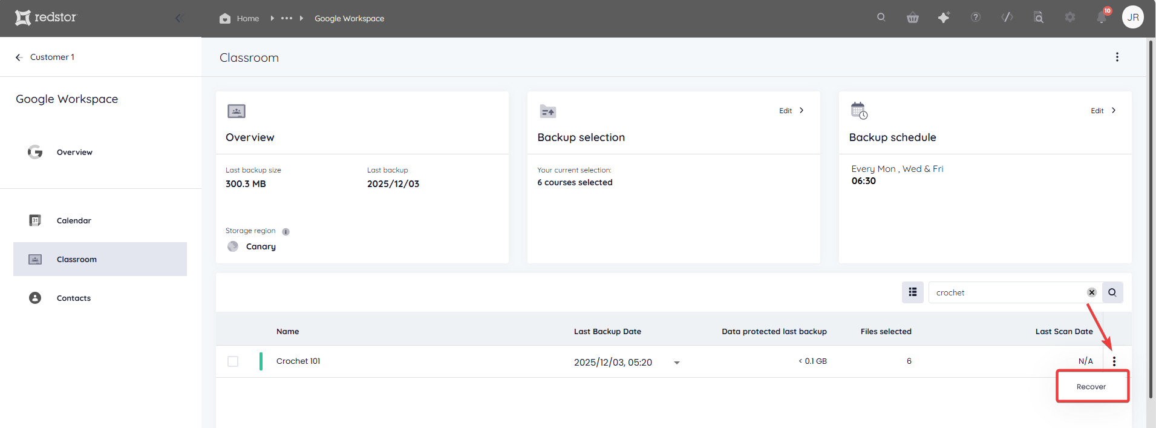Viewport: 1156px width, 428px height.
Task: Open the top bar search icon
Action: point(881,17)
